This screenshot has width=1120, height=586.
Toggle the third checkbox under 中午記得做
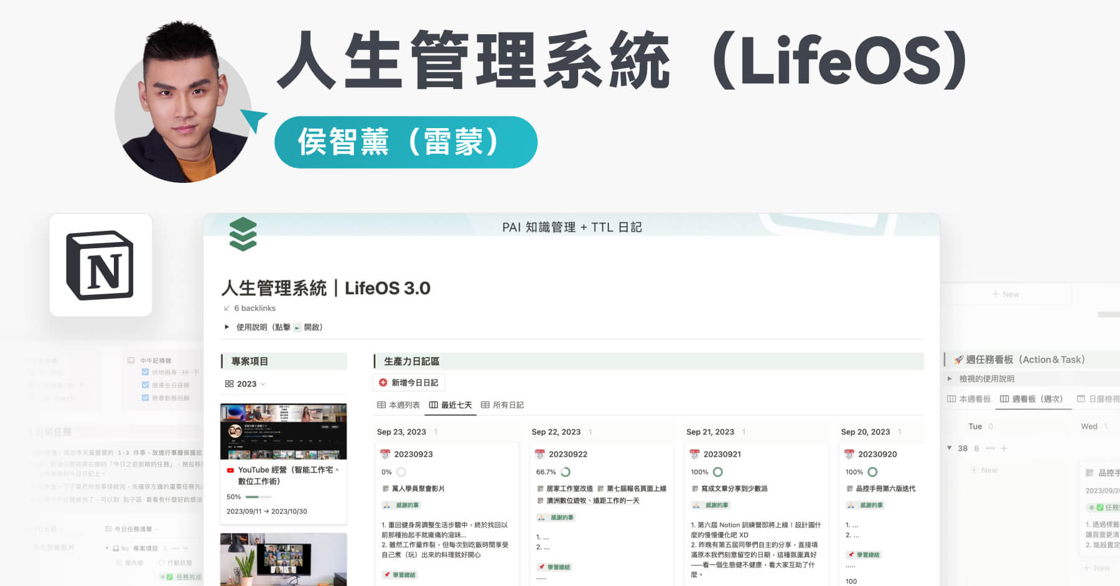point(145,398)
